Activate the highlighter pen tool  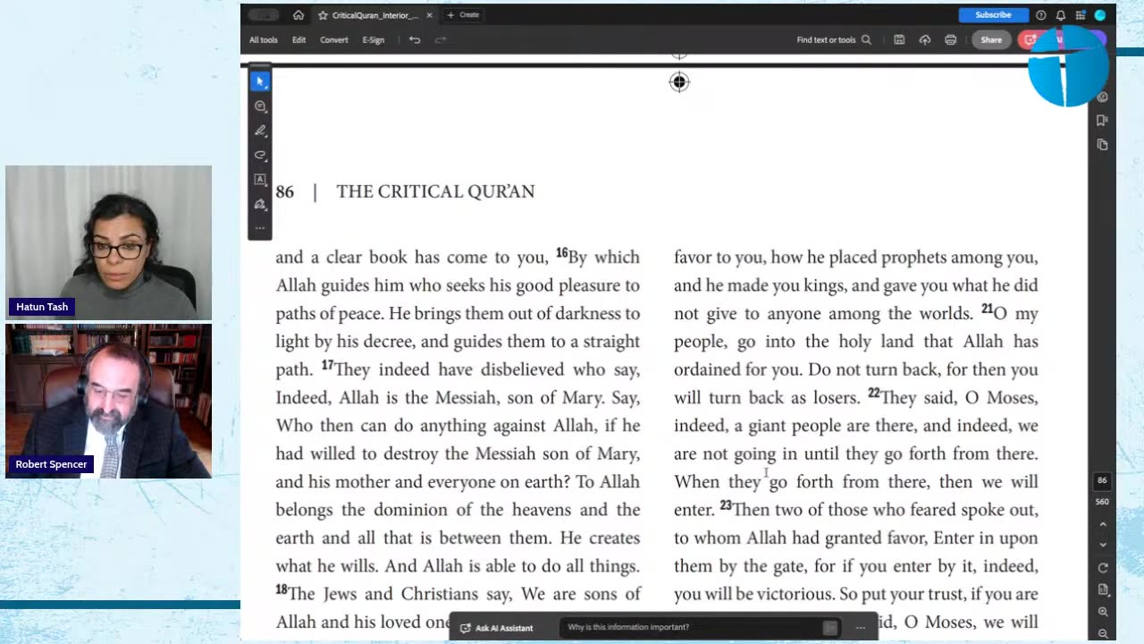(x=260, y=131)
